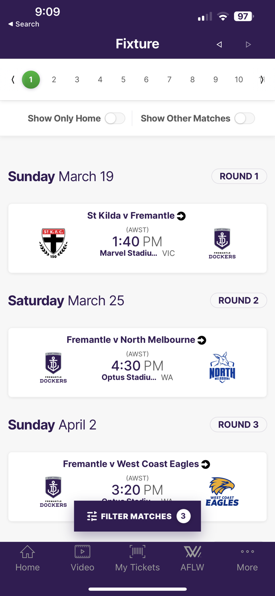The height and width of the screenshot is (596, 275).
Task: Select Round 1 in the round selector
Action: coord(31,79)
